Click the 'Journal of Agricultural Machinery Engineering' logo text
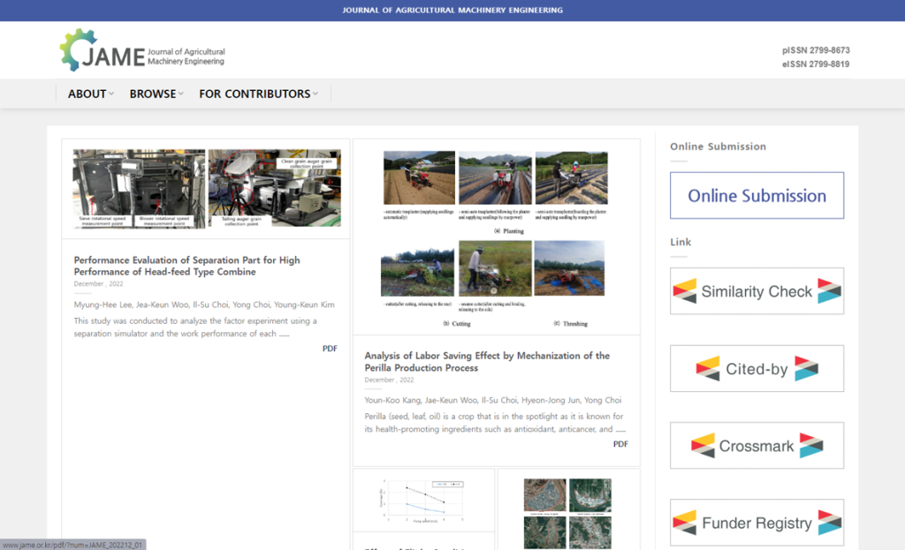 pos(186,57)
